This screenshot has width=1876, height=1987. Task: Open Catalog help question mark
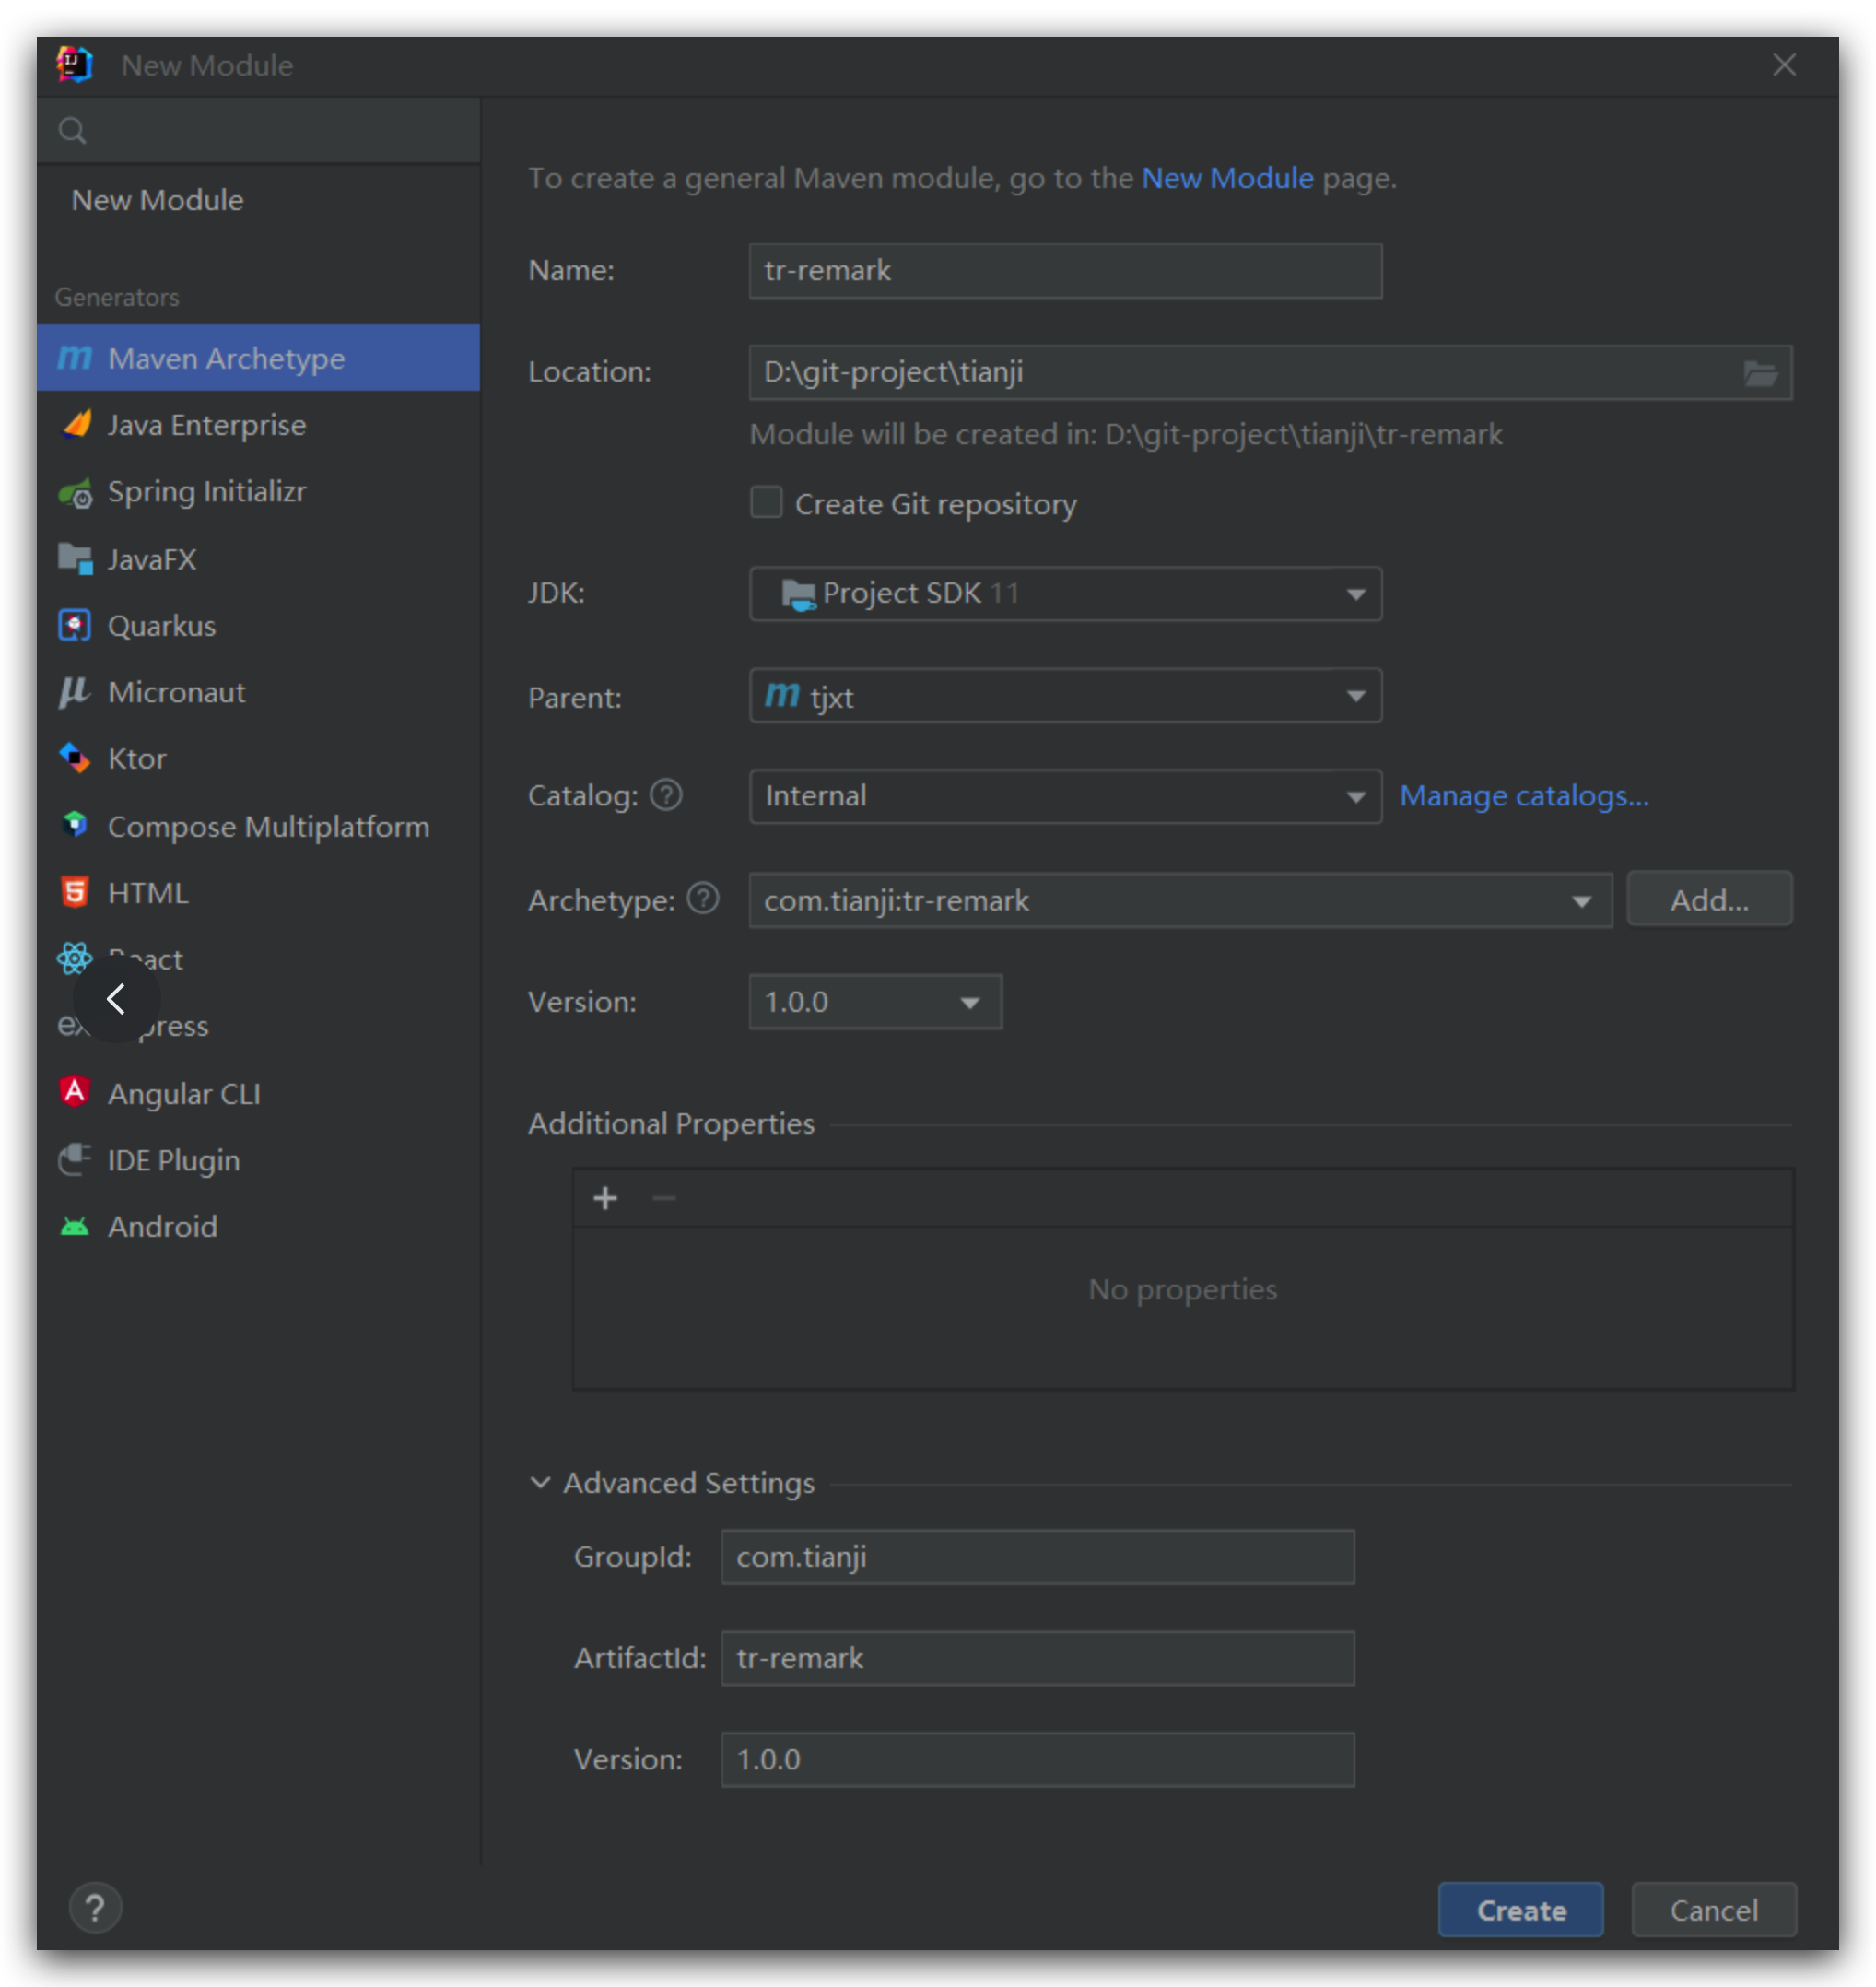coord(666,796)
